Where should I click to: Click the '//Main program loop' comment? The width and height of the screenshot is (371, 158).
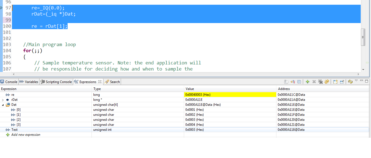50,44
